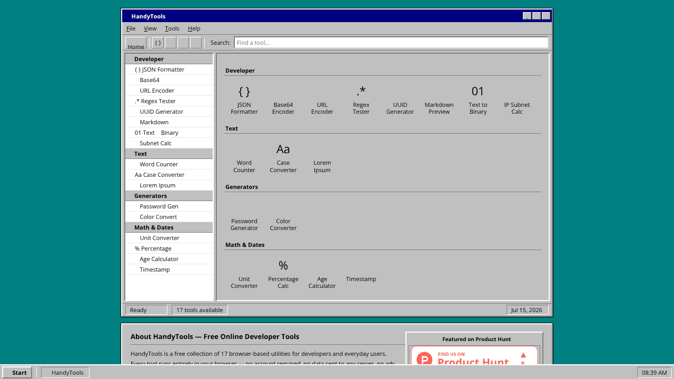Viewport: 674px width, 379px height.
Task: Open the Regex Tester tile in main grid
Action: 361,99
